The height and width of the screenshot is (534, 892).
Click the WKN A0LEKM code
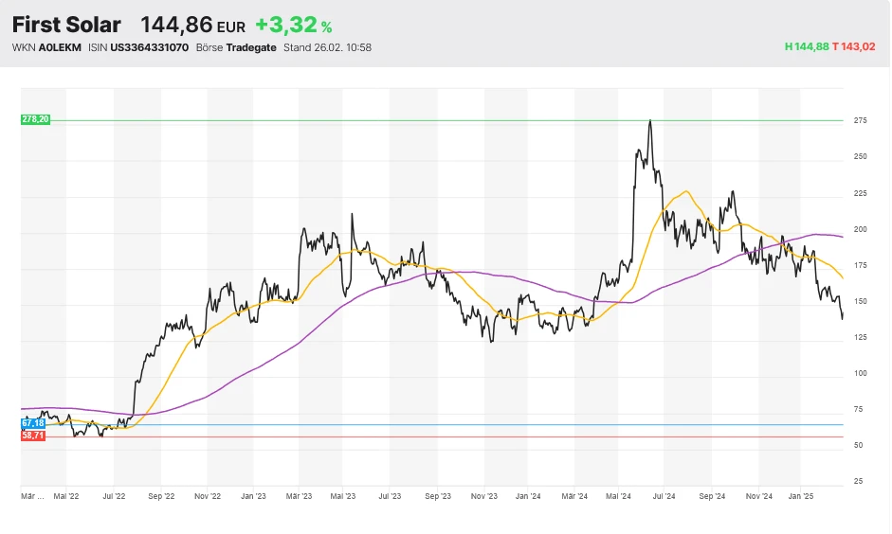53,47
